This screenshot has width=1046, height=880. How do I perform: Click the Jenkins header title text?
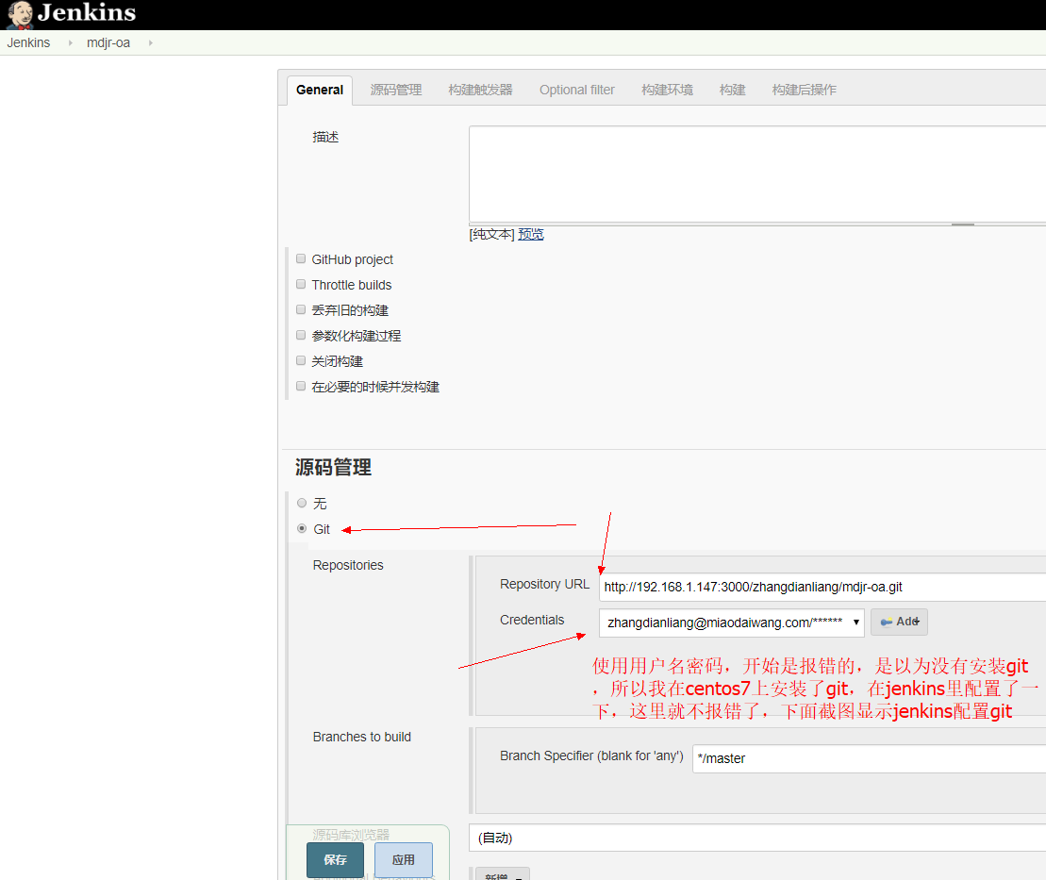point(87,12)
